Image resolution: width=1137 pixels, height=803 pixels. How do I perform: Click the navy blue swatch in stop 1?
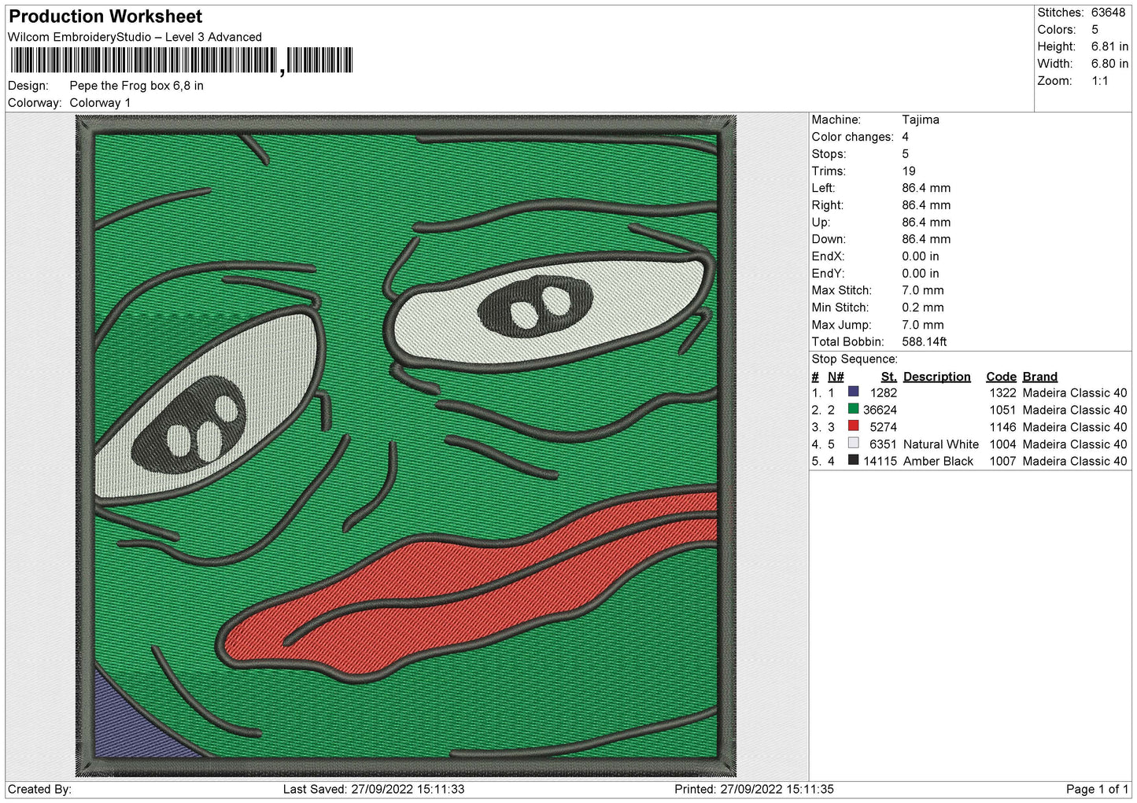(853, 392)
